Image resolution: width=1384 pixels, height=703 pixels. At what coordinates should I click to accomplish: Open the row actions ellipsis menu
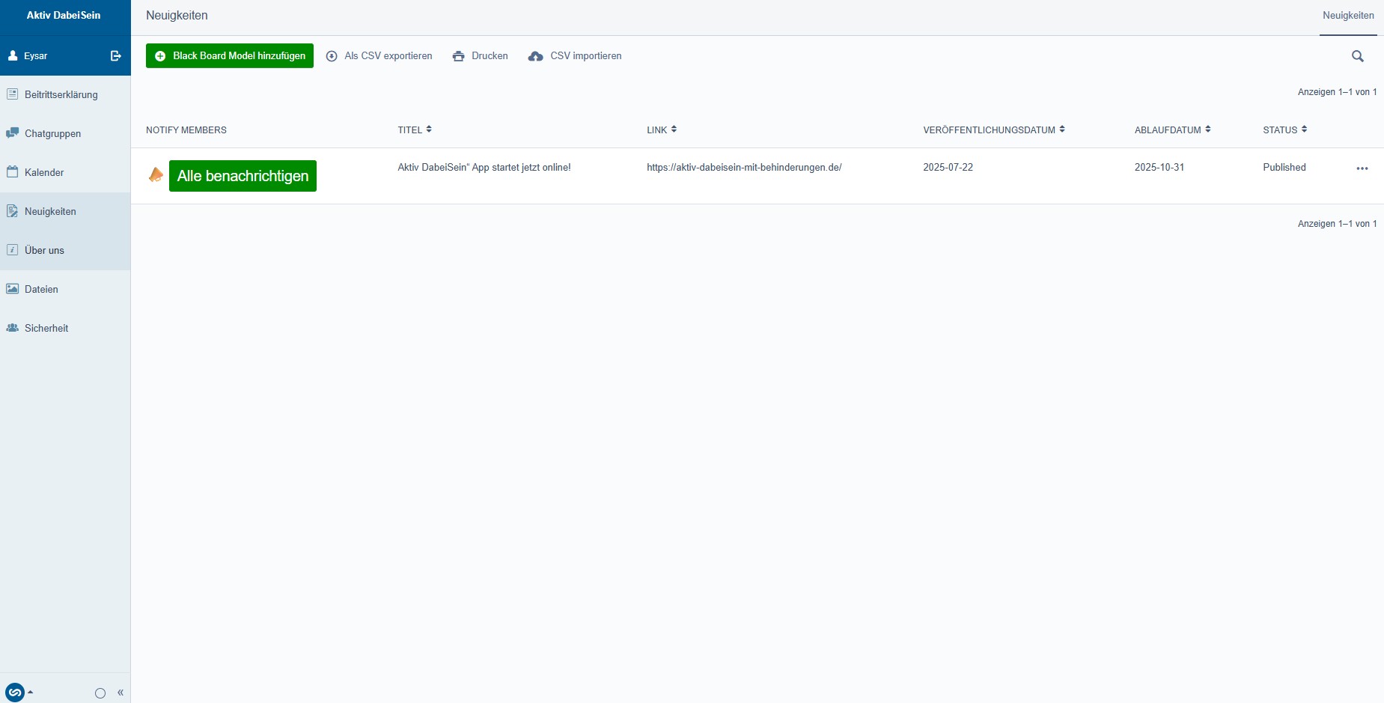point(1362,168)
